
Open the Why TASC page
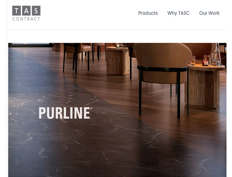178,13
